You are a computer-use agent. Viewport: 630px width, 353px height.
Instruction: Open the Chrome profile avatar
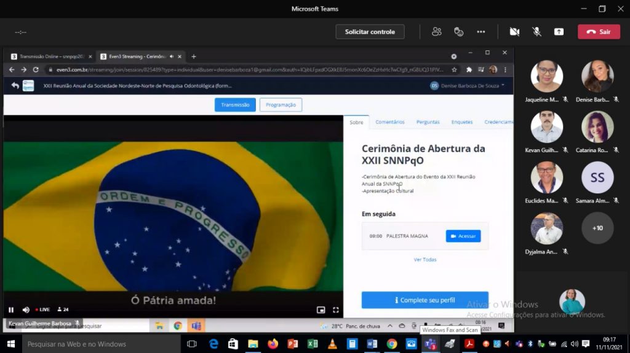[493, 70]
